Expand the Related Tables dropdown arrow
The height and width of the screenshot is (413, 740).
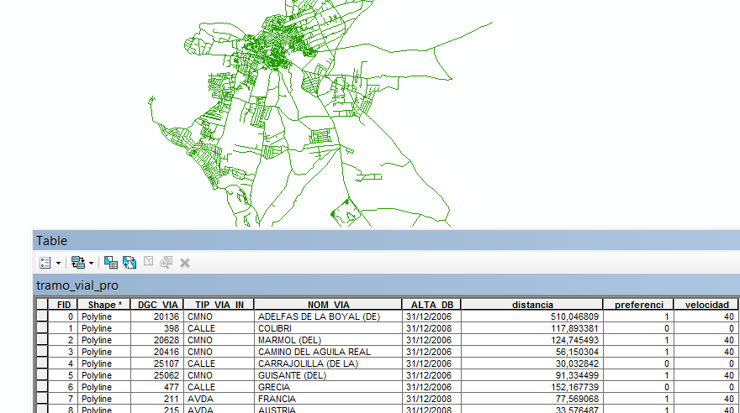point(91,263)
